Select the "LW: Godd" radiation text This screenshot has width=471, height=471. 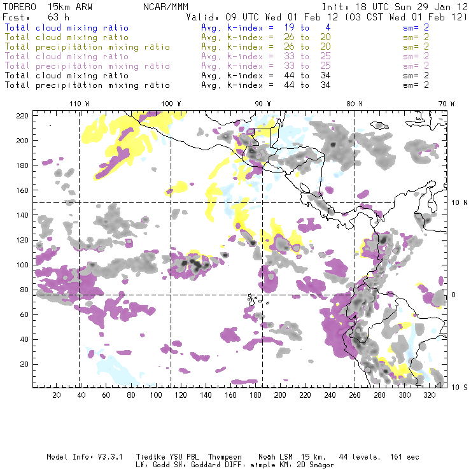pyautogui.click(x=153, y=465)
